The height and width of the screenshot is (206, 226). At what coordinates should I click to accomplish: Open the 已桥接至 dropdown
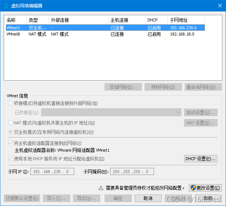(111, 112)
